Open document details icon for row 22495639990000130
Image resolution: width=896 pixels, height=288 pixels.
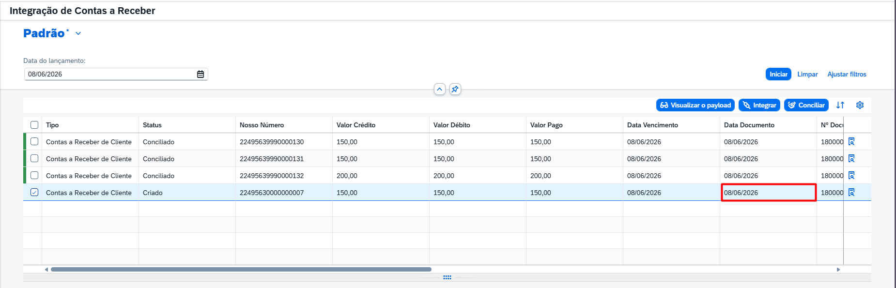851,141
